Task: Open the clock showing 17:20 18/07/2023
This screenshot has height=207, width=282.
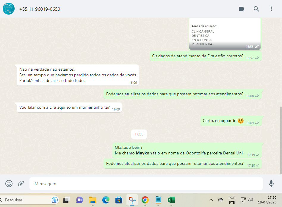Action: tap(267, 200)
